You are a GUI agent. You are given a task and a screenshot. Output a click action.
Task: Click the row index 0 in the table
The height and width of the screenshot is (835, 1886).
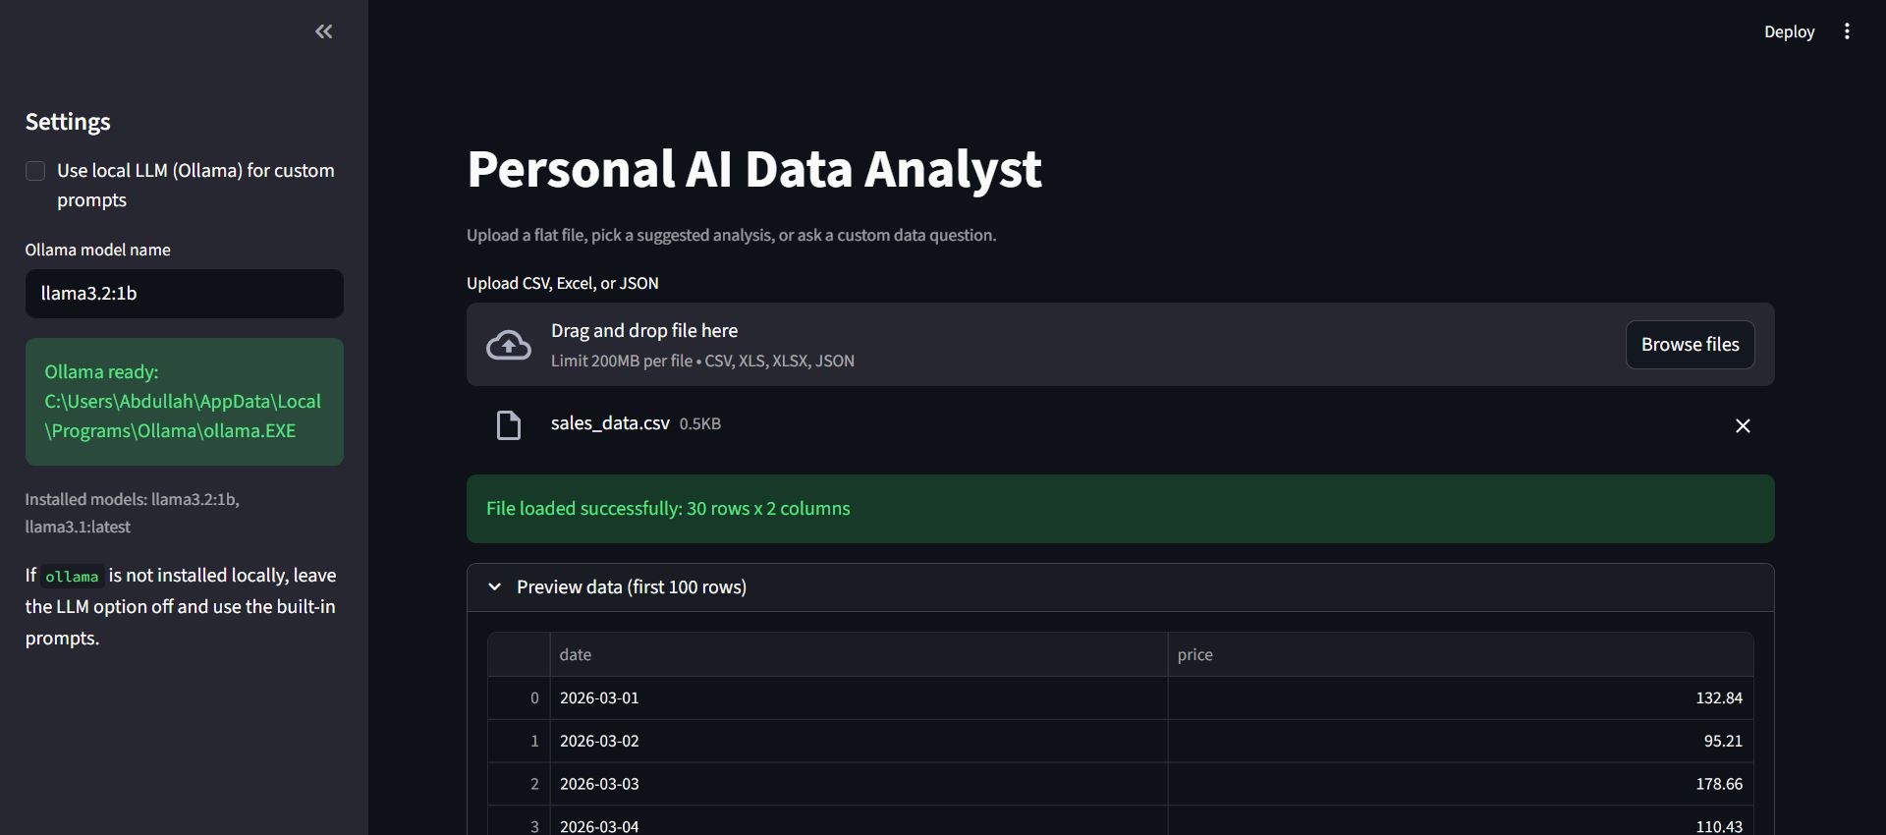coord(533,697)
